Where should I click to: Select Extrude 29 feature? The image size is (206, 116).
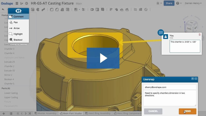[x=10, y=62]
